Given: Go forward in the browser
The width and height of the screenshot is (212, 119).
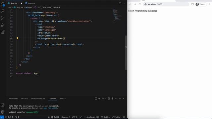Looking at the screenshot, I should click(x=135, y=4).
